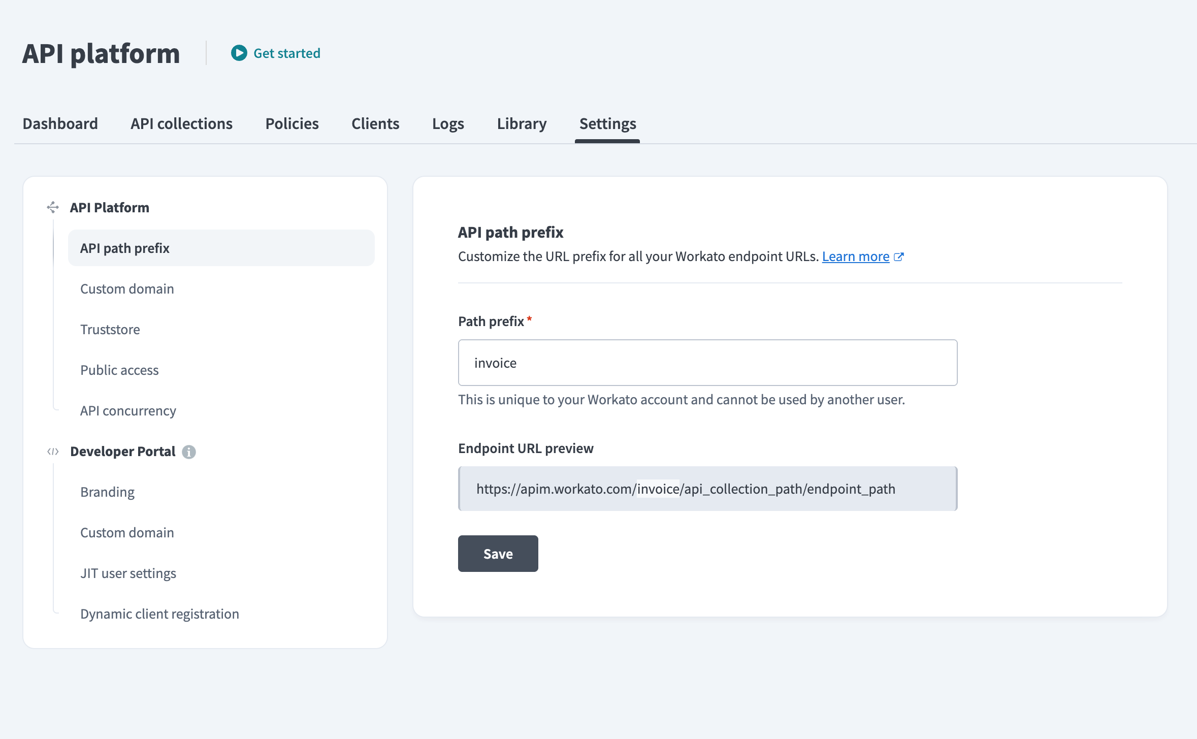Open the Dashboard tab
The width and height of the screenshot is (1197, 739).
point(60,123)
